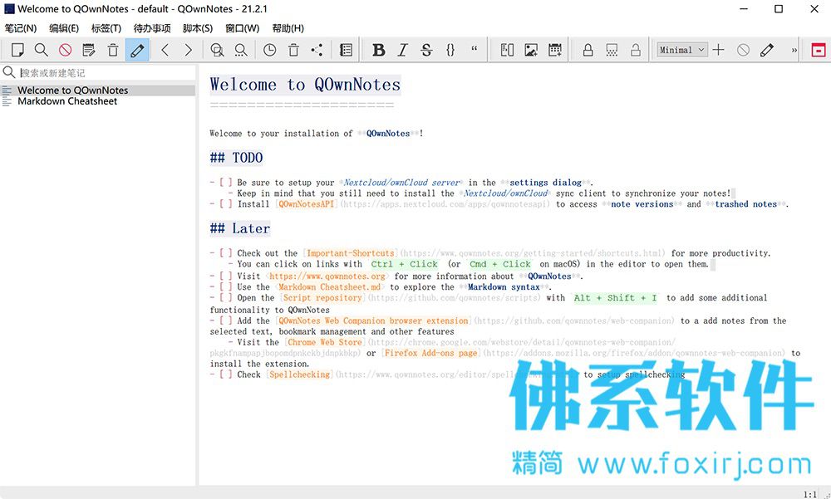The image size is (831, 499).
Task: Click the Chrome Web Store link
Action: point(325,342)
